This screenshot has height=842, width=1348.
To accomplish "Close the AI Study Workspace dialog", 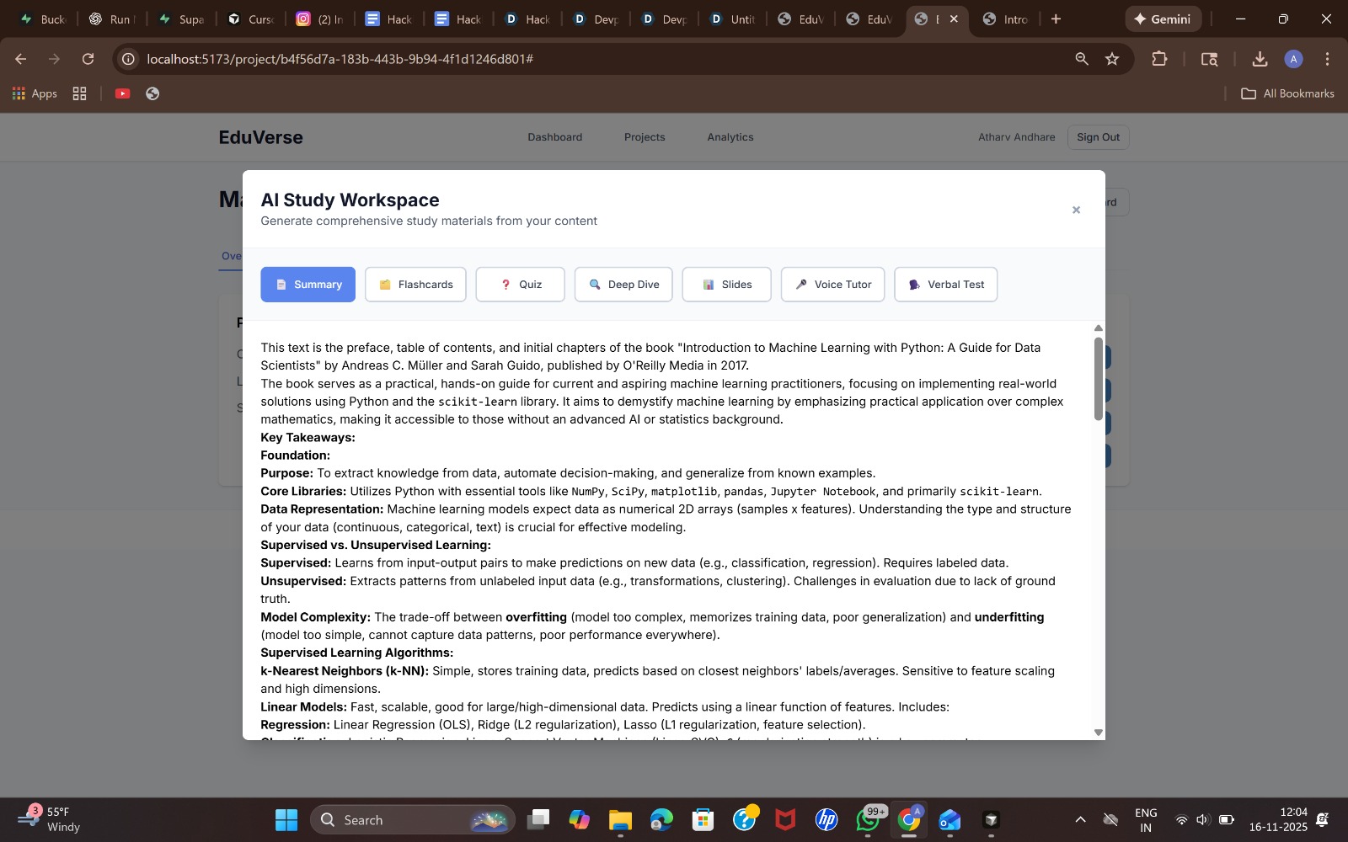I will [1076, 210].
